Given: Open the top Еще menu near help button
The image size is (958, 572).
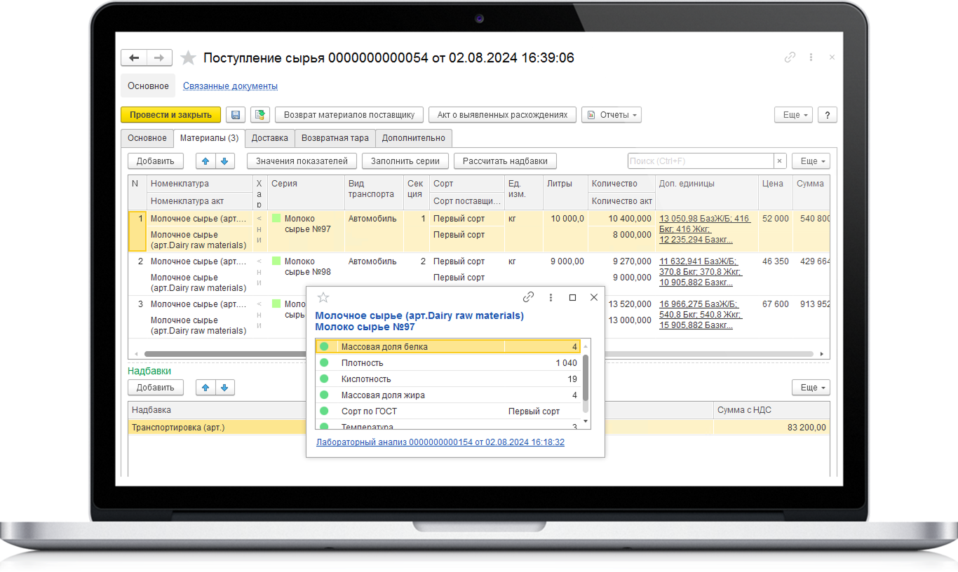Looking at the screenshot, I should coord(793,115).
